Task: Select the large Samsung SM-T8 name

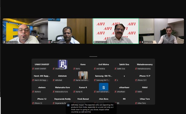Action: point(104,76)
